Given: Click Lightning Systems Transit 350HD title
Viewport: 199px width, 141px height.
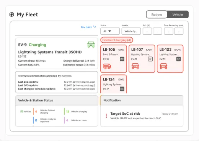Looking at the screenshot, I should (50, 52).
